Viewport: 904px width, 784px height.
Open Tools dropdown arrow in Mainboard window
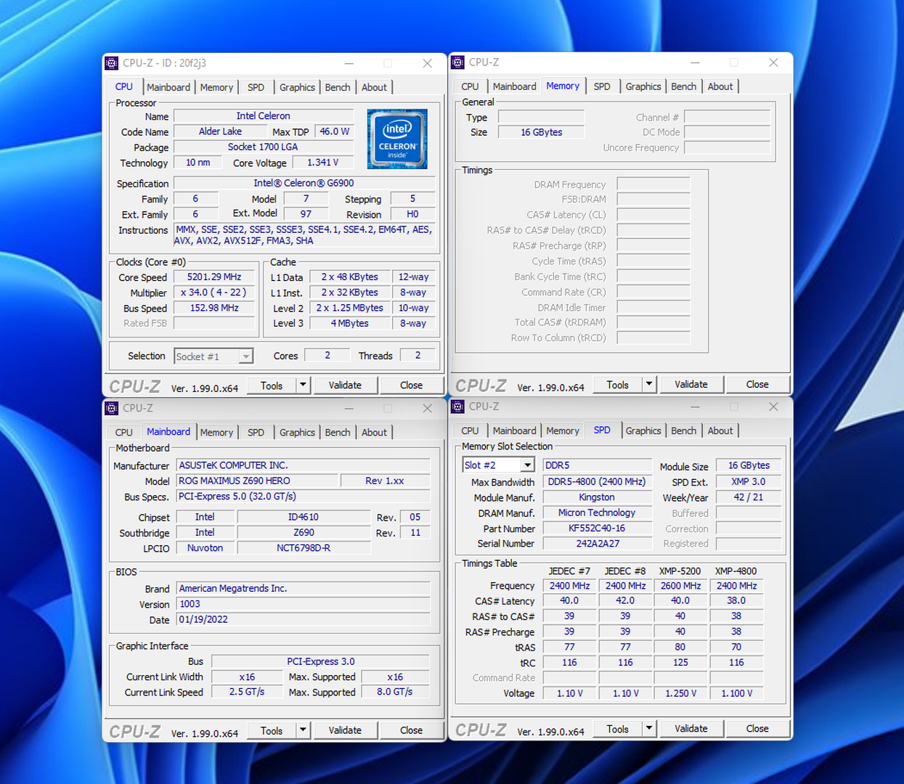tap(304, 730)
